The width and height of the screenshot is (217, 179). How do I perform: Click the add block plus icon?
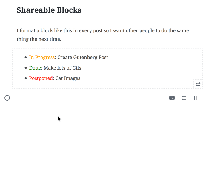click(7, 98)
